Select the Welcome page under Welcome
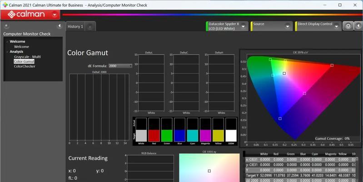Image resolution: width=363 pixels, height=182 pixels. coord(21,46)
